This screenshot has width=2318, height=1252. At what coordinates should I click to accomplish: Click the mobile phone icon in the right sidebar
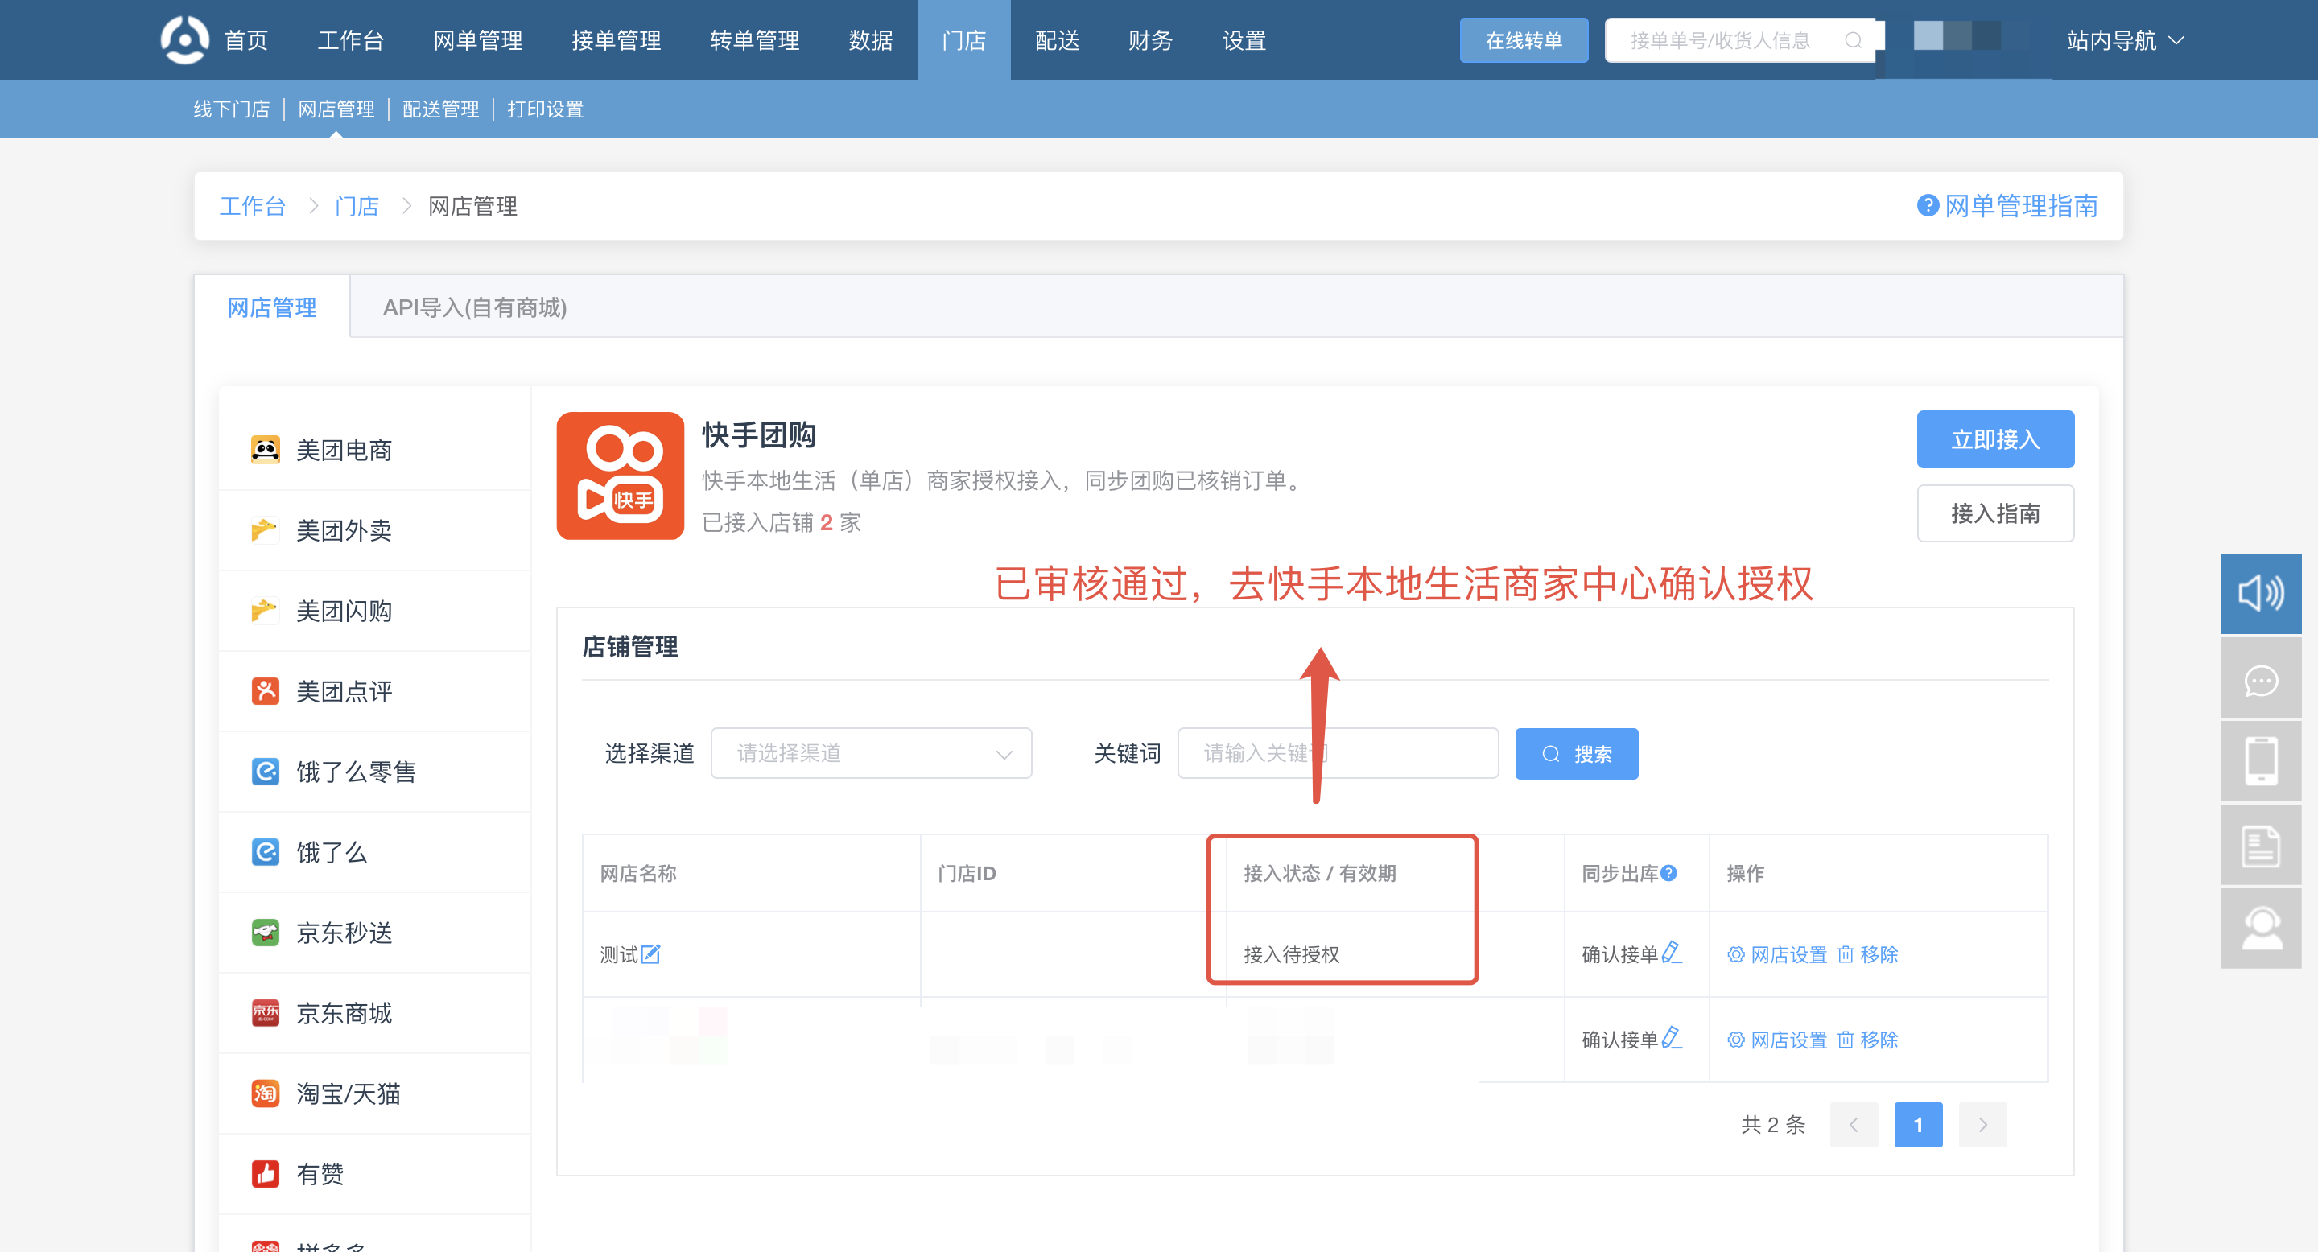[x=2260, y=761]
